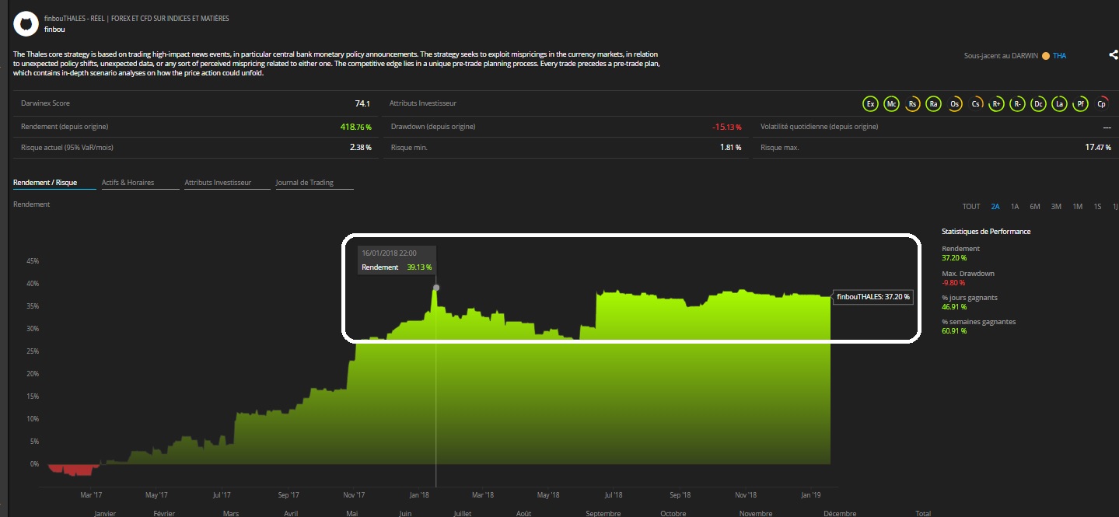Click the 16/01/2018 22:00 chart tooltip
Viewport: 1119px width, 517px height.
pos(397,260)
